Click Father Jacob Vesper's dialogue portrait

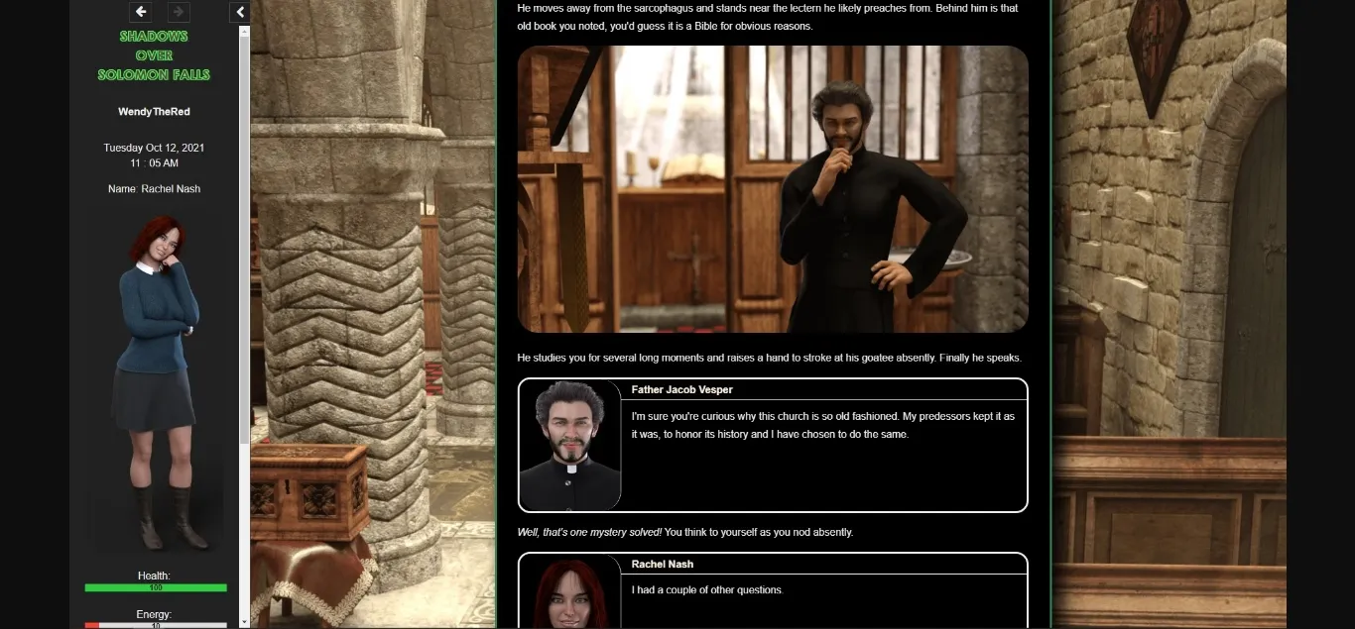pyautogui.click(x=568, y=444)
